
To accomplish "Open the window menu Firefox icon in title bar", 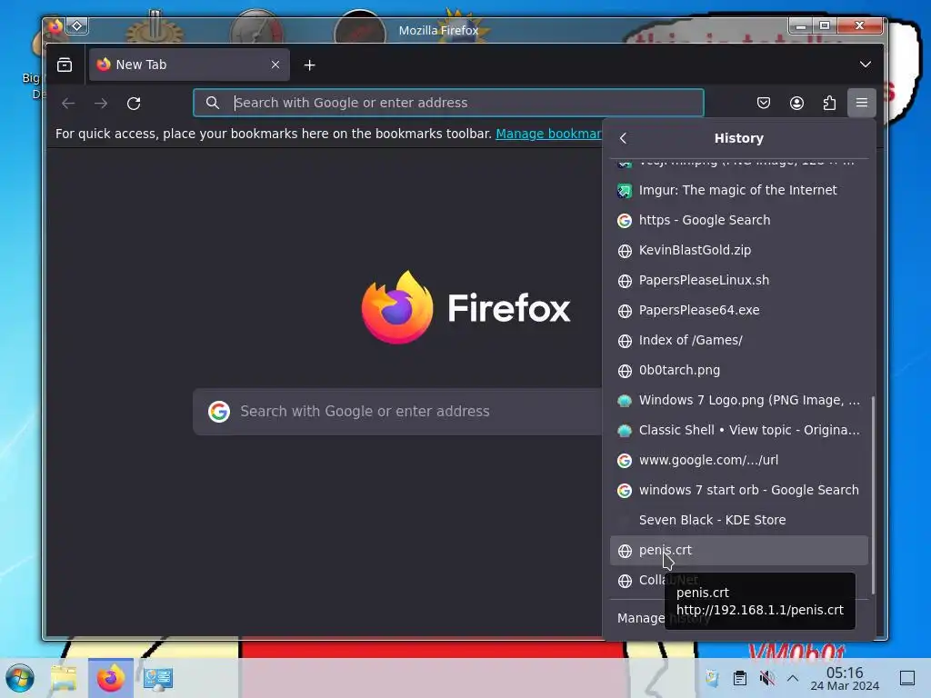I will tap(55, 26).
